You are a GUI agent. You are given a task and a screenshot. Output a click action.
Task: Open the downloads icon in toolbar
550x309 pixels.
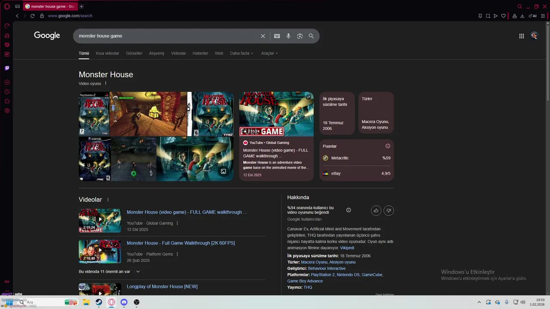(522, 16)
